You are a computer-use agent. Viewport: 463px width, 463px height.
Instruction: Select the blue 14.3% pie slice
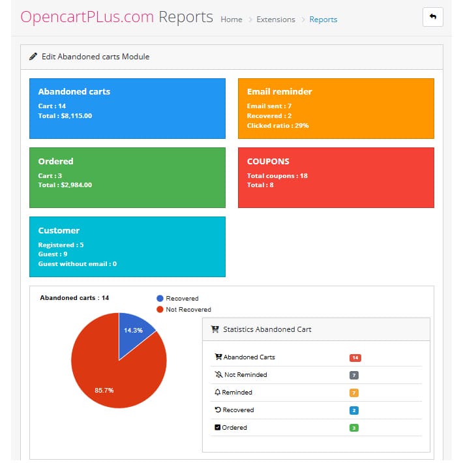click(x=133, y=329)
